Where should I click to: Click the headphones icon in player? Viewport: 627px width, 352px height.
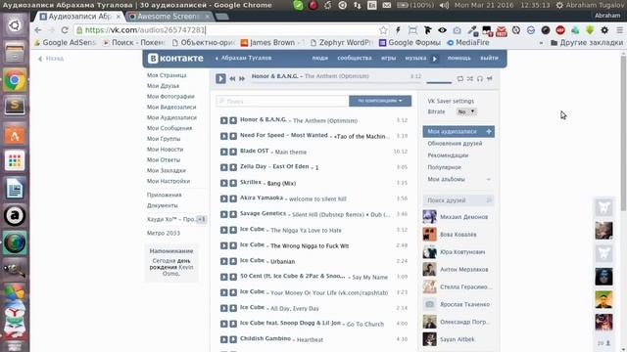(480, 78)
